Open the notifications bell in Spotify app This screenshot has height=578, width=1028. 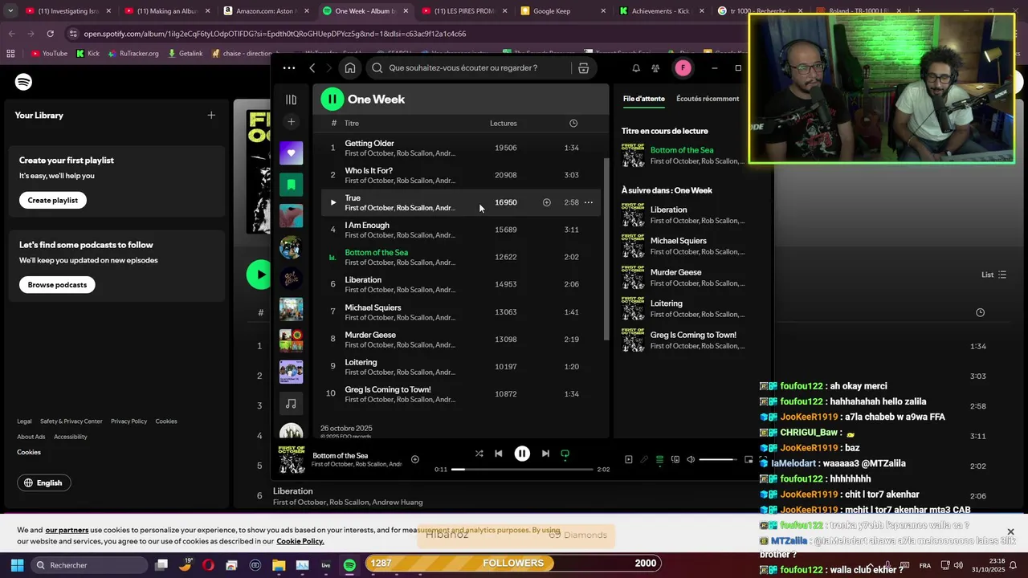[636, 68]
